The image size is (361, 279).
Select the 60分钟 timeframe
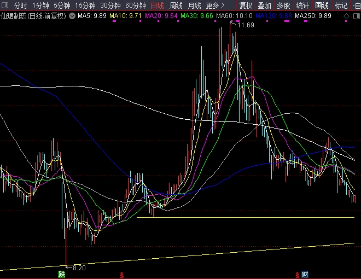point(136,5)
